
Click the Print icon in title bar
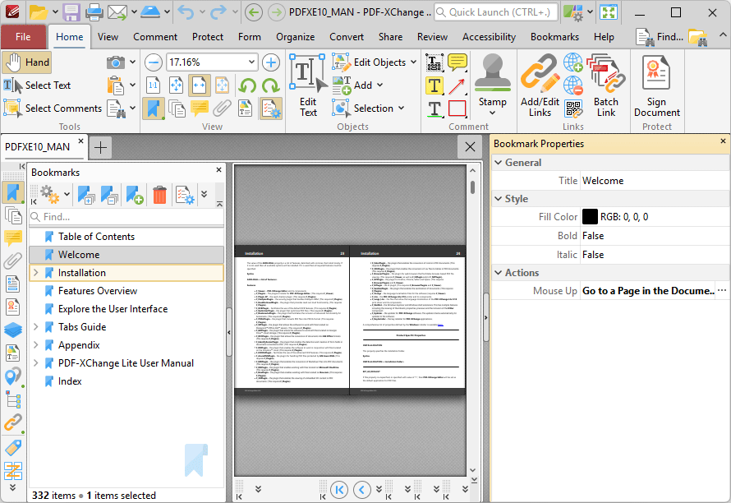click(94, 12)
